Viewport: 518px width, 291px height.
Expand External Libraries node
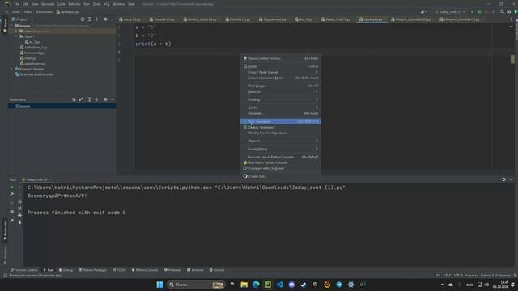pos(11,69)
